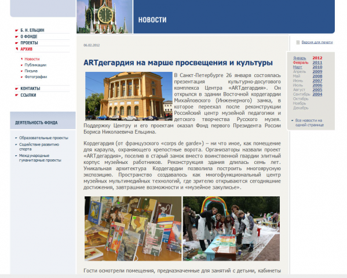Open Содействие развитию спорта link
The height and width of the screenshot is (278, 347).
click(39, 147)
